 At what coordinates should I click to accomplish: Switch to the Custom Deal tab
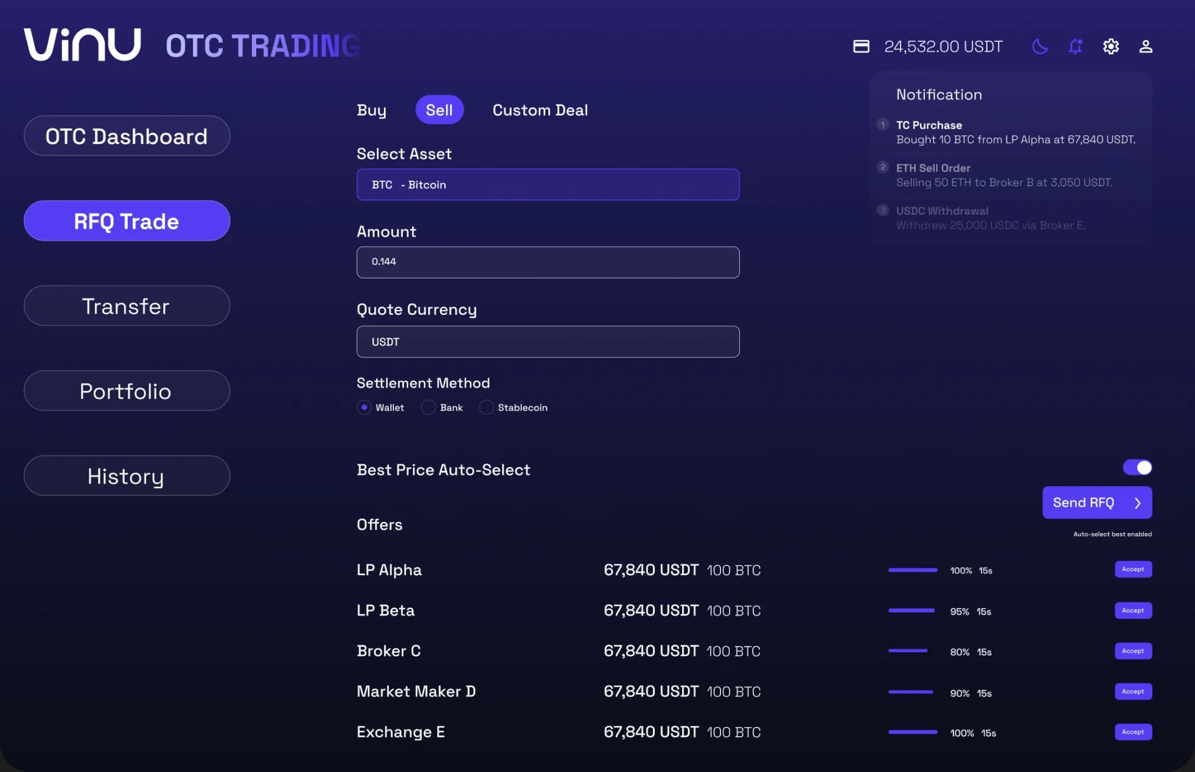tap(540, 110)
